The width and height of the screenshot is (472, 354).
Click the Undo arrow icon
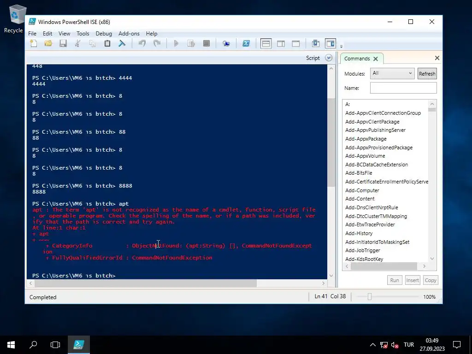pos(142,44)
